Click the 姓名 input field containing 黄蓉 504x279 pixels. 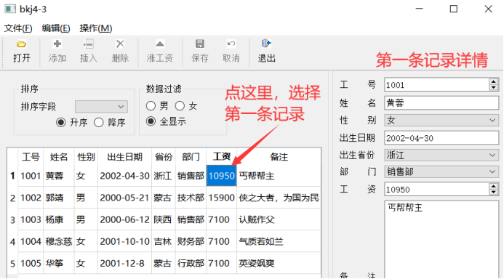[x=441, y=103]
